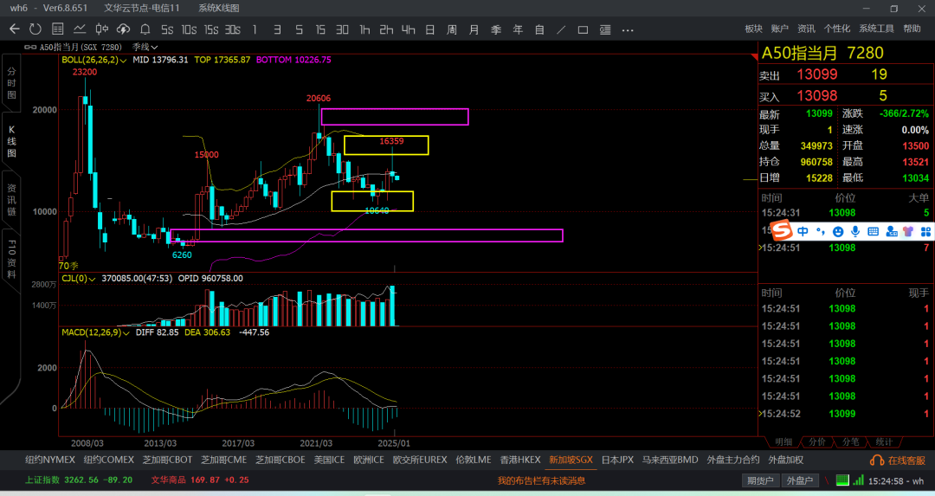Screen dimensions: 935x496
Task: Open 我的布告栏有未读消息 notice
Action: point(541,480)
